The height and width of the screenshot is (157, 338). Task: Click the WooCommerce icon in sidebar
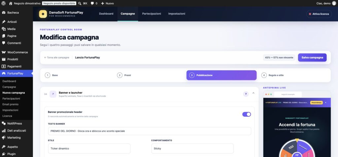point(3,52)
